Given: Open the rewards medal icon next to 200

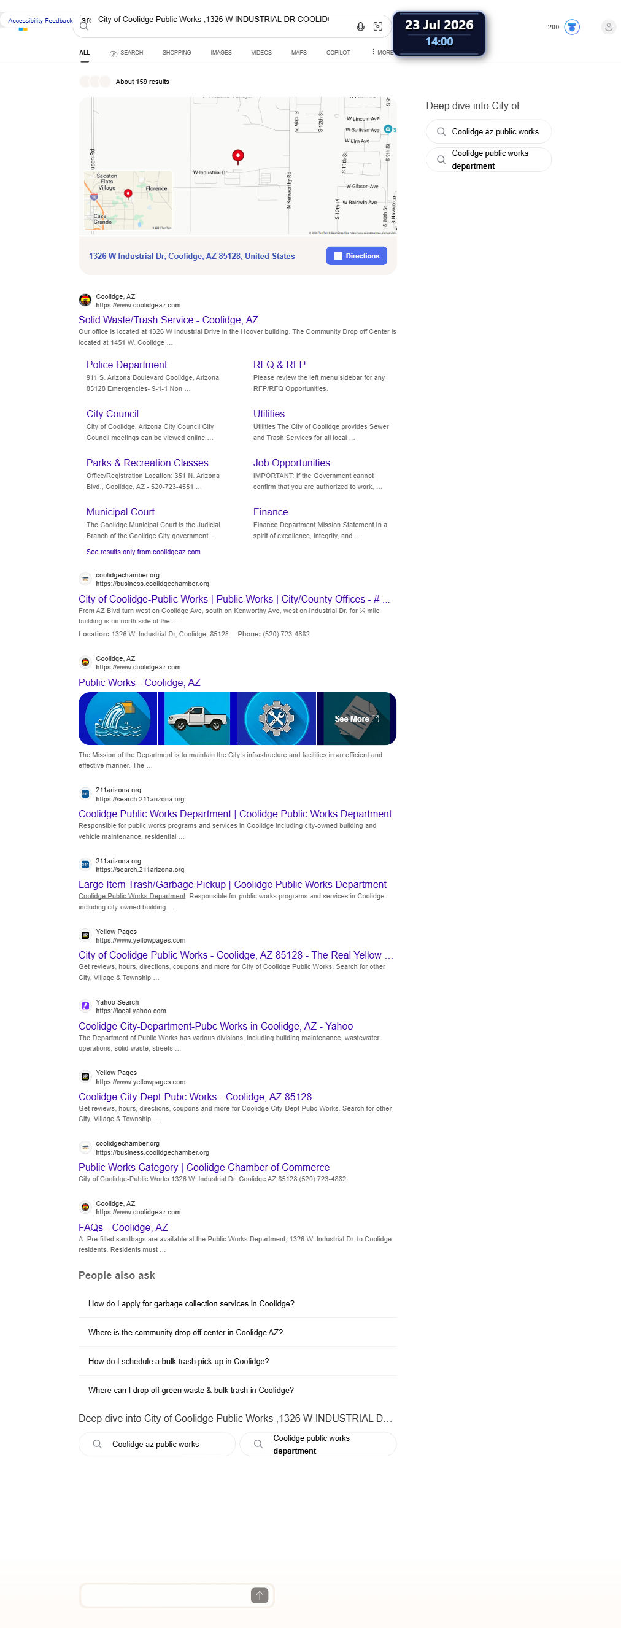Looking at the screenshot, I should [x=572, y=27].
